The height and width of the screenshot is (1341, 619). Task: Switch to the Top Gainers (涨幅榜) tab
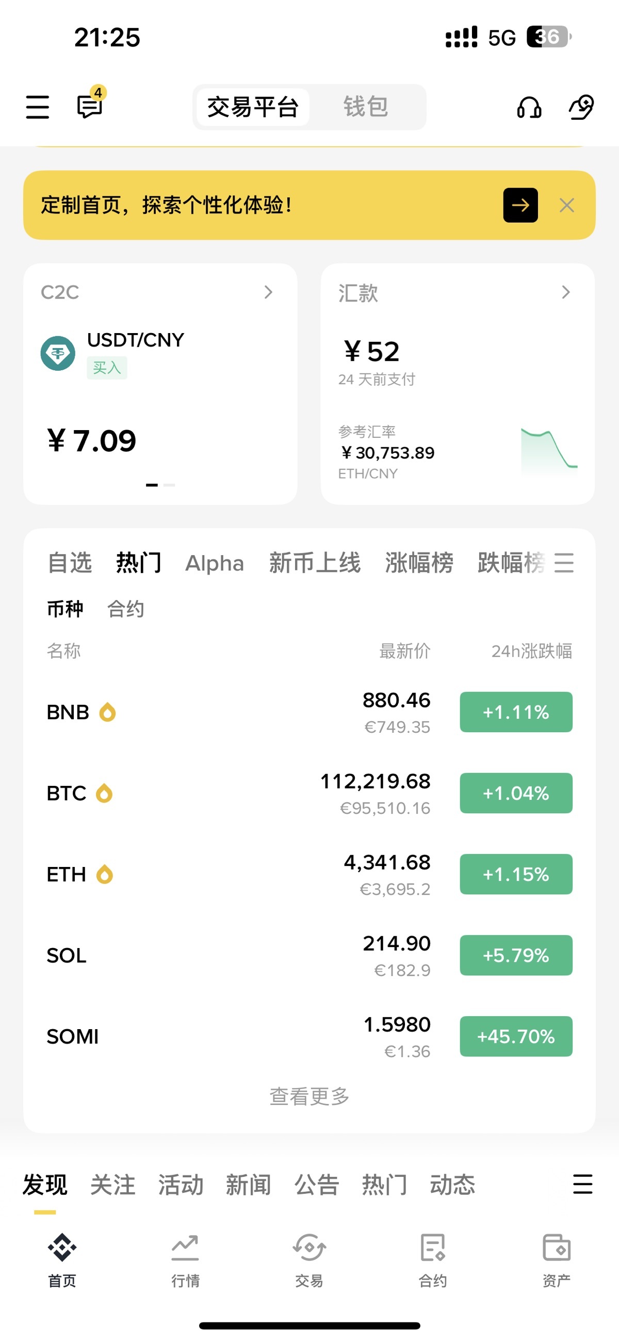419,563
